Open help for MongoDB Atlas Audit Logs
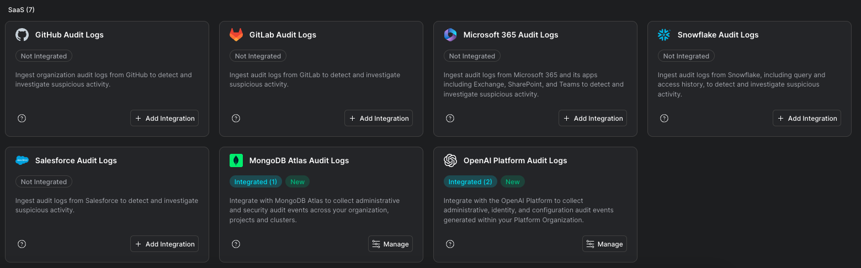 236,244
